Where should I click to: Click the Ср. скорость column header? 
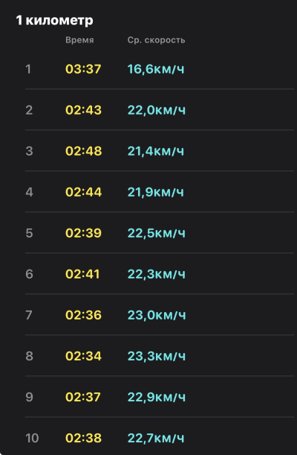[156, 40]
